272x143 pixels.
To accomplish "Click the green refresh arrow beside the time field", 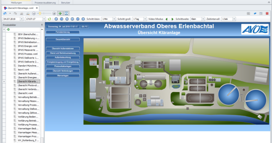I will pyautogui.click(x=49, y=19).
